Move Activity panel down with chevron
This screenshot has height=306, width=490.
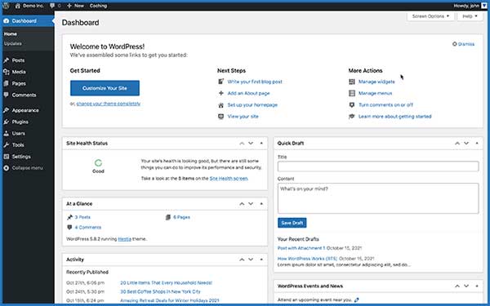coord(251,259)
